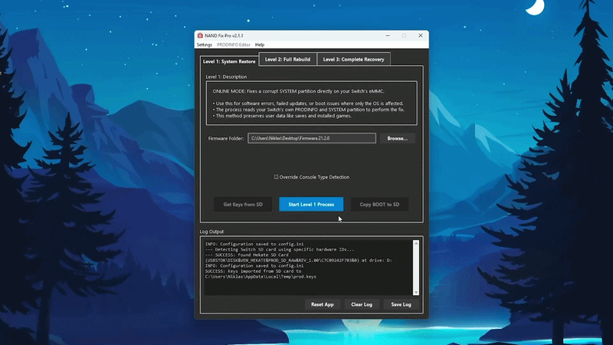This screenshot has height=345, width=613.
Task: Switch to Level 3: Complete Recovery tab
Action: point(353,60)
